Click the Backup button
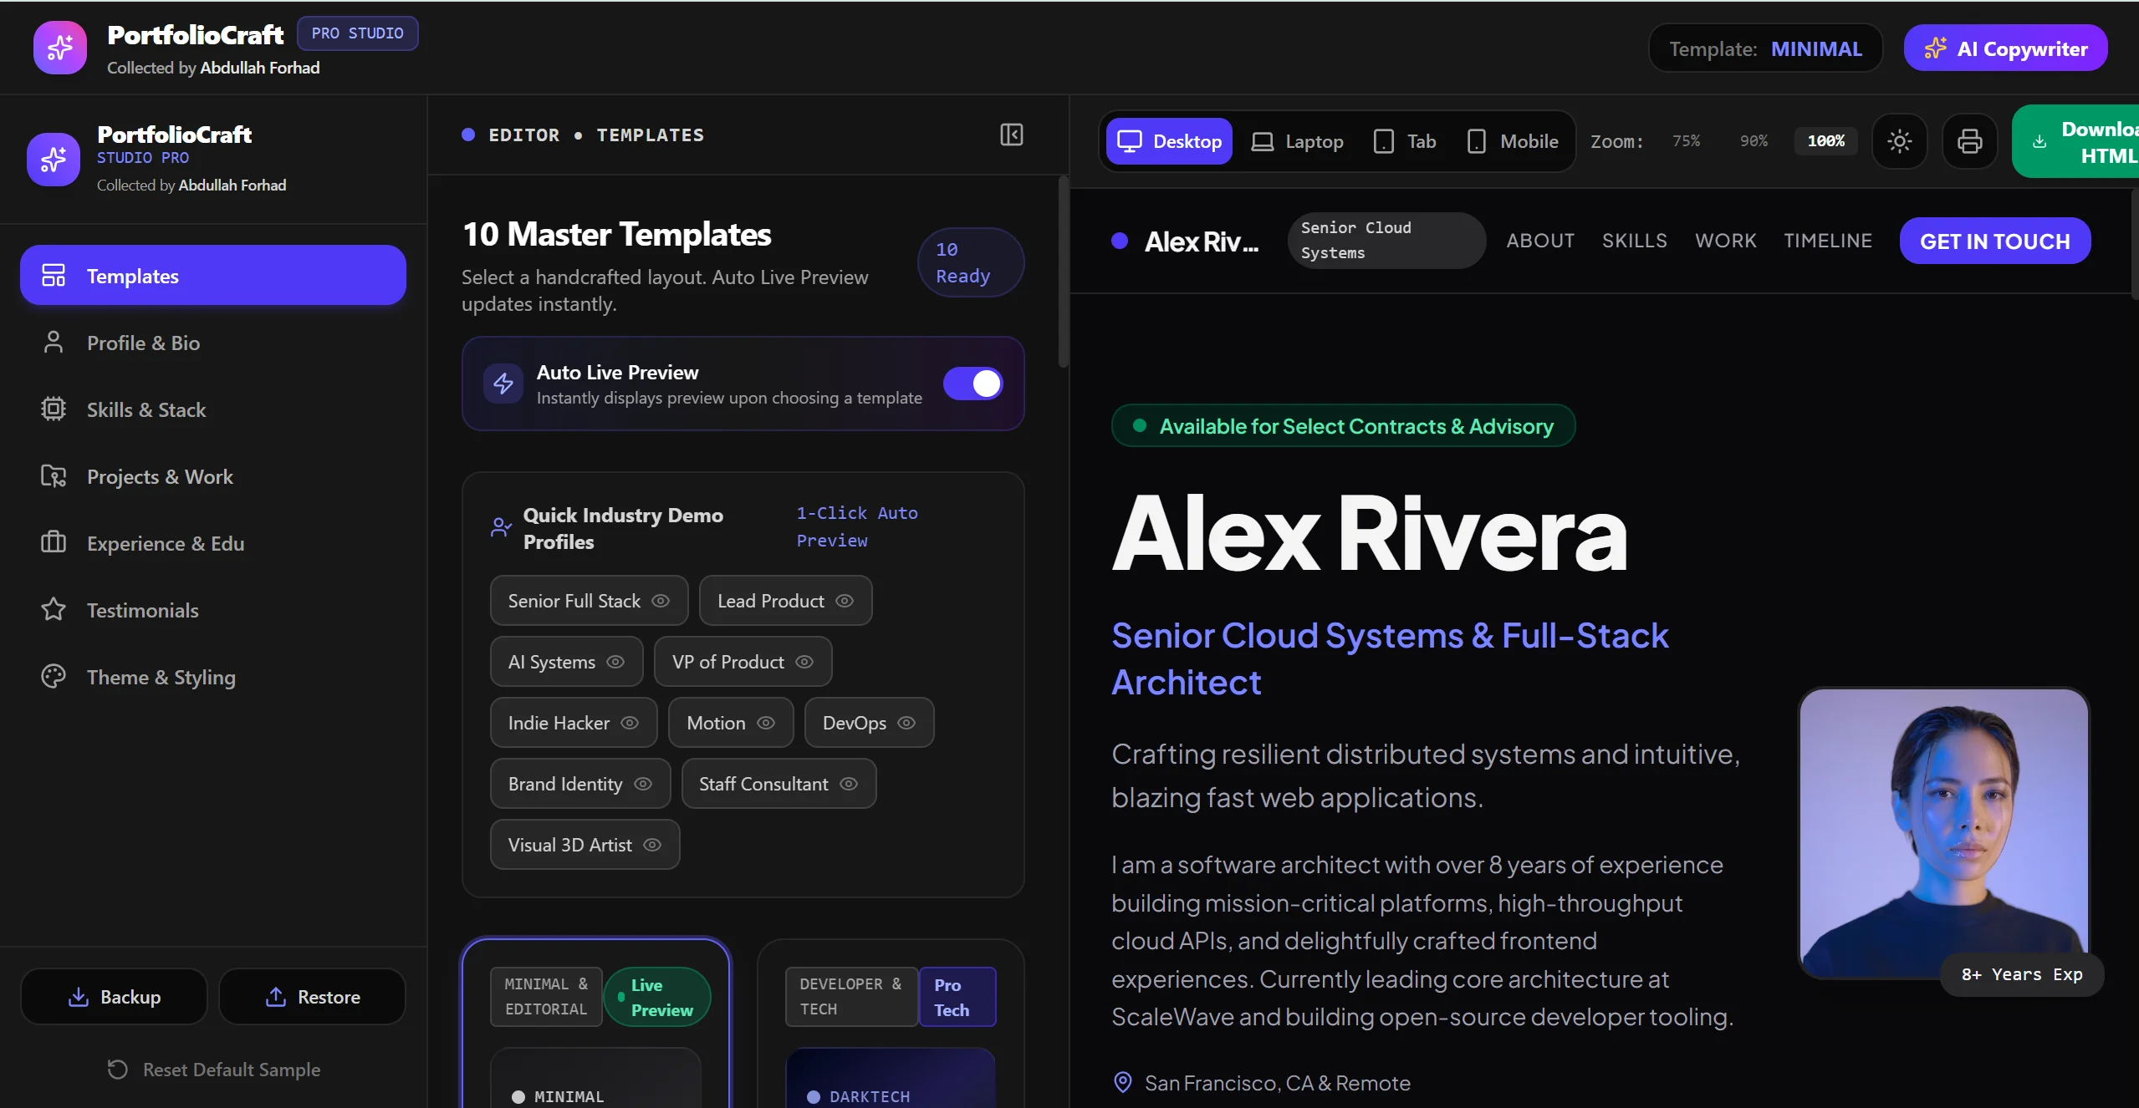Screen dimensions: 2139x1108 pos(114,996)
